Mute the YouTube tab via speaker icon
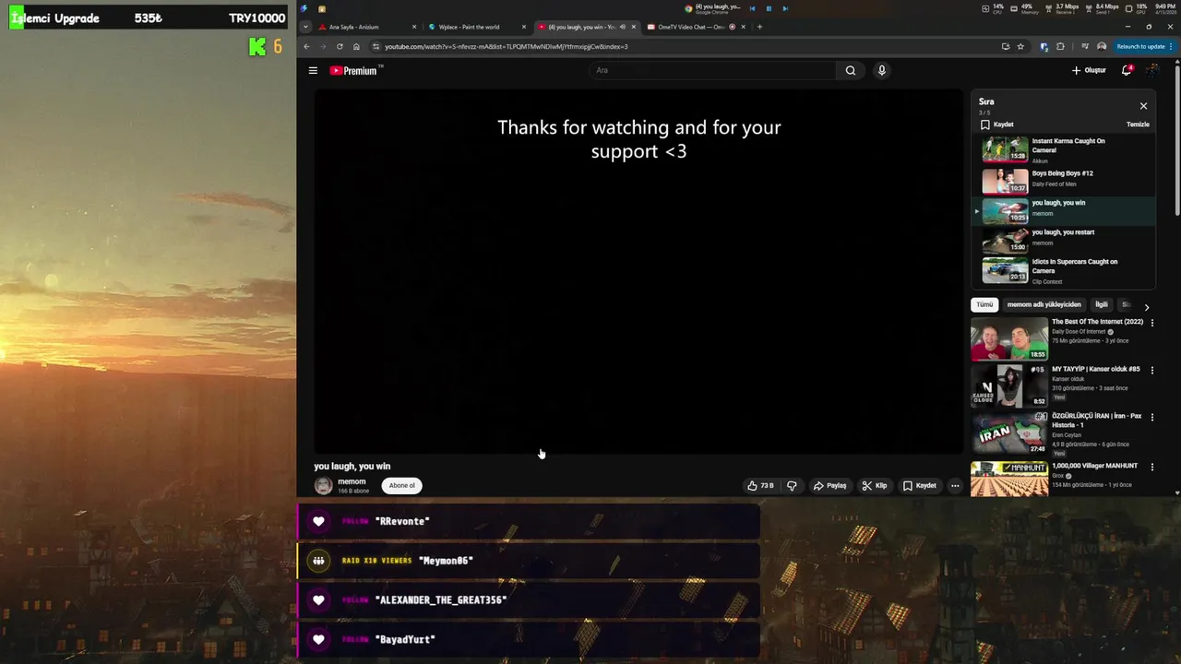The height and width of the screenshot is (664, 1181). coord(622,27)
